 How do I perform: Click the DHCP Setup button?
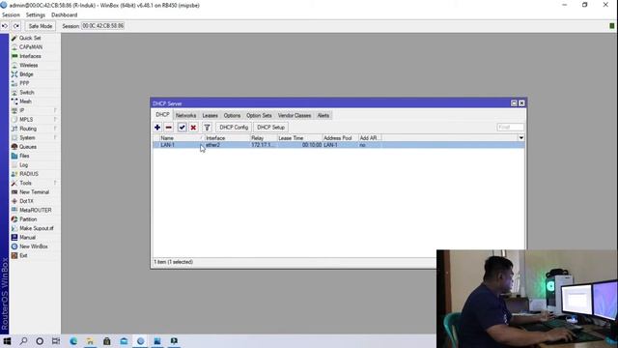pyautogui.click(x=270, y=128)
